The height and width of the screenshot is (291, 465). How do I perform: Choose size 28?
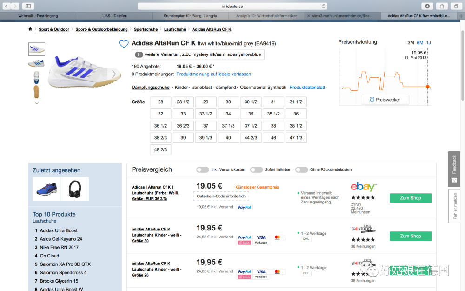[160, 102]
